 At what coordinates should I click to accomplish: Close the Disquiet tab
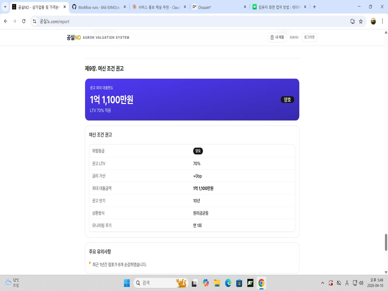245,7
